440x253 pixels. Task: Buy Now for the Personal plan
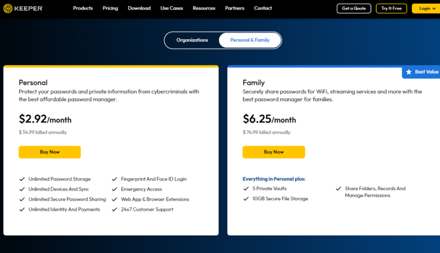pos(50,152)
